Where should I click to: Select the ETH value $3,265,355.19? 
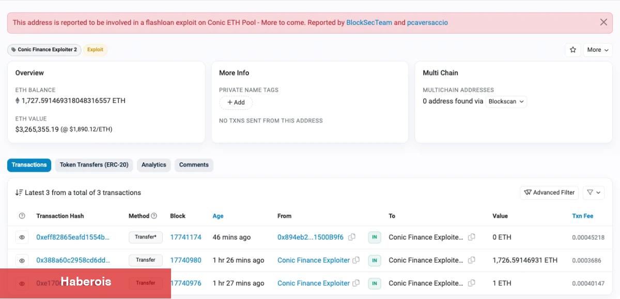37,129
